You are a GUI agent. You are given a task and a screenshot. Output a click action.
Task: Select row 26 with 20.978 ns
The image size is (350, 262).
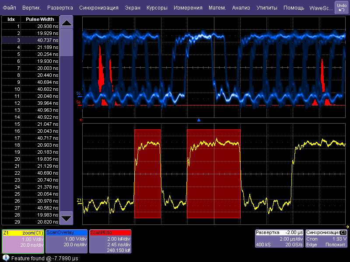[x=30, y=201]
